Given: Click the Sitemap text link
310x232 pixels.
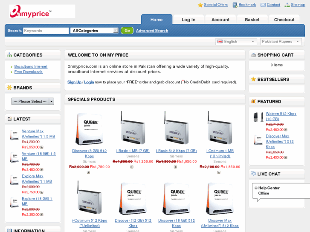Looking at the screenshot, I should tap(298, 5).
